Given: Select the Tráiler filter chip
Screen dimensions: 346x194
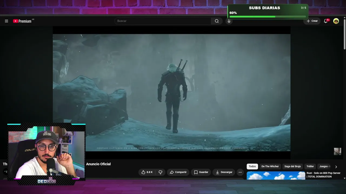Looking at the screenshot, I should click(310, 167).
